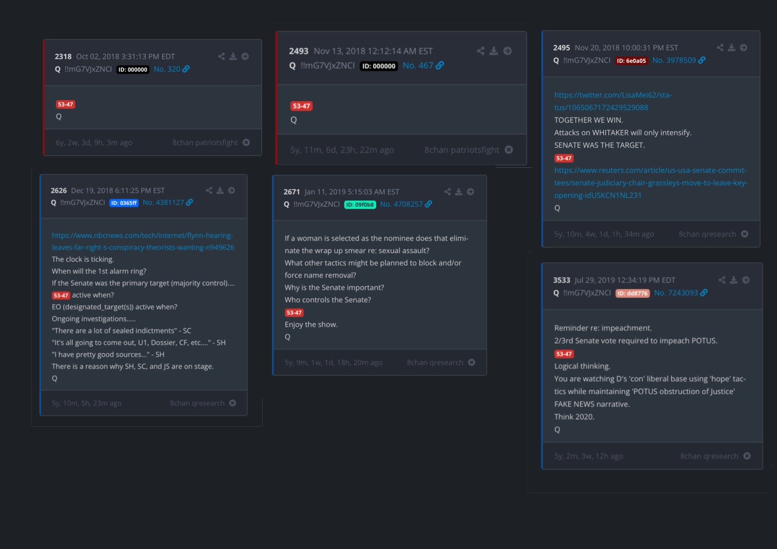This screenshot has height=549, width=777.
Task: Download post 2318 with download icon
Action: click(x=233, y=57)
